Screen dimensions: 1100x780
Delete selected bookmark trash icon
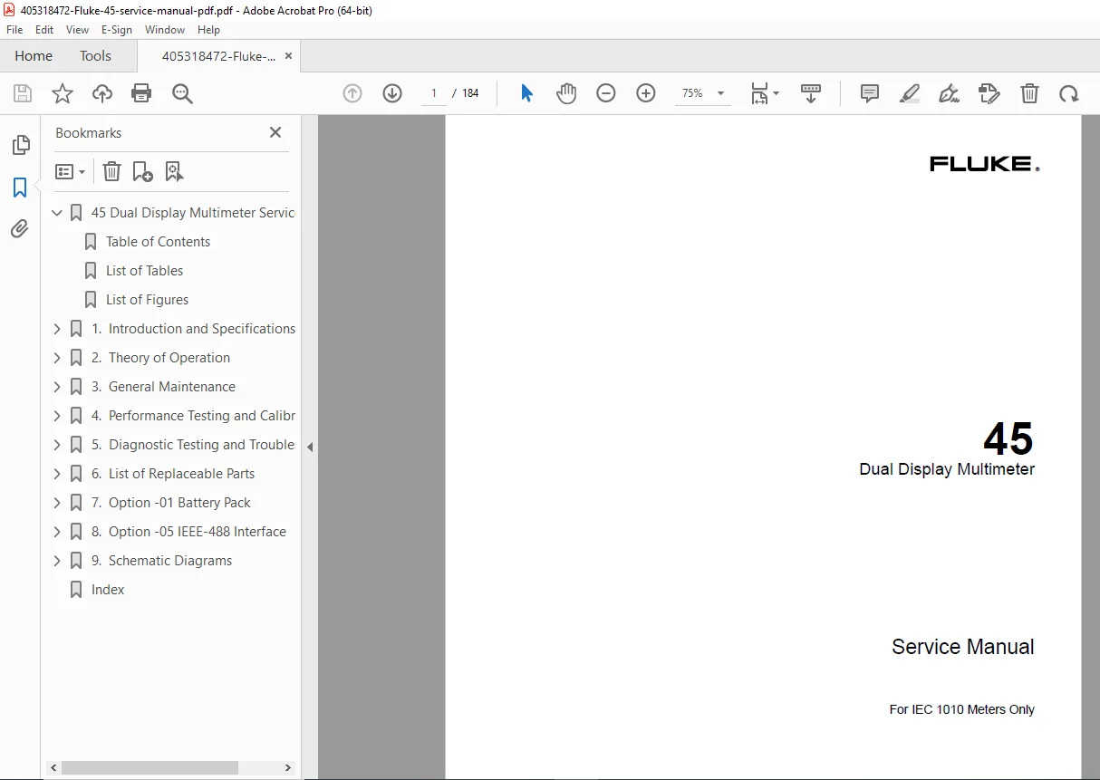point(111,171)
